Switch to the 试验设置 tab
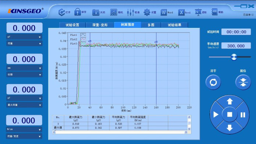Image resolution: width=256 pixels, height=144 pixels. [x=72, y=25]
